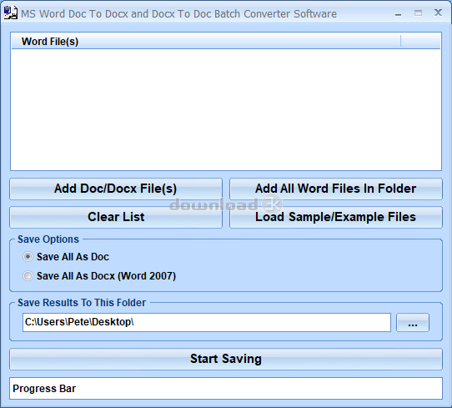Close the converter window
This screenshot has height=408, width=452.
click(438, 13)
